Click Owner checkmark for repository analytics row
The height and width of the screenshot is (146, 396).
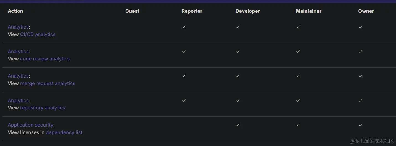point(360,101)
